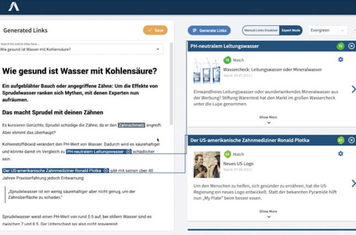The height and width of the screenshot is (235, 356).
Task: Click the app logo in header
Action: 14,6
